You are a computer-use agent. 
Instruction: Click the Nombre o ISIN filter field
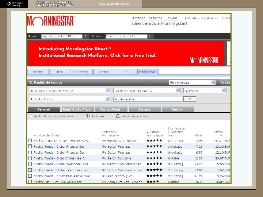click(148, 99)
